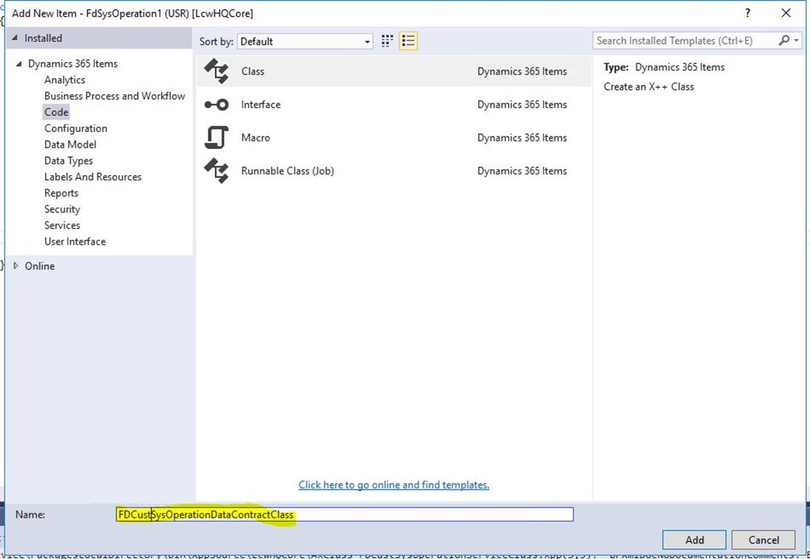
Task: Click the Online label
Action: pos(40,266)
